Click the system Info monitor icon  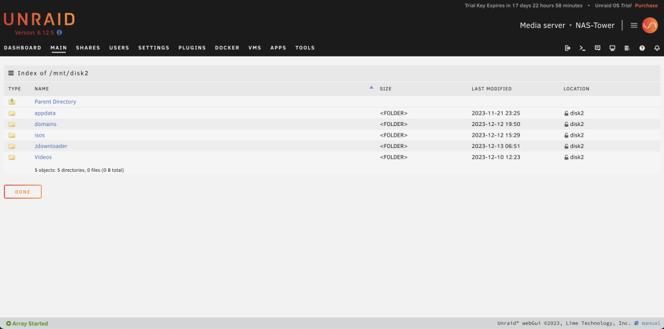coord(612,48)
